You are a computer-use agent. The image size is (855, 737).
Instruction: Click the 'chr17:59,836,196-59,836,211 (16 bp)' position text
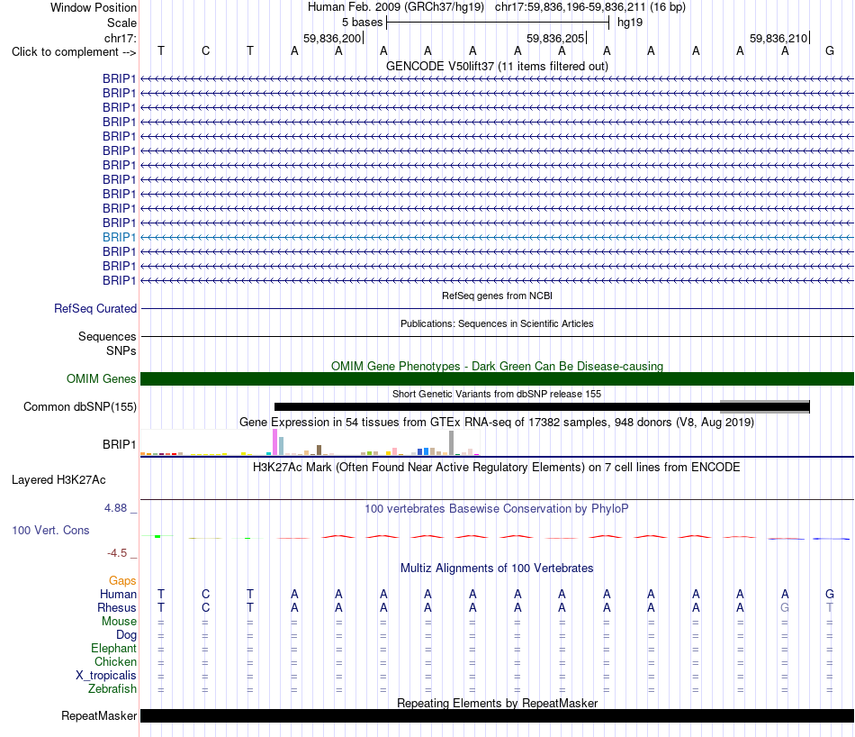point(590,7)
